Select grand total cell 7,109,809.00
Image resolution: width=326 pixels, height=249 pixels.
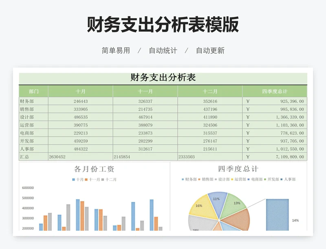click(x=275, y=157)
